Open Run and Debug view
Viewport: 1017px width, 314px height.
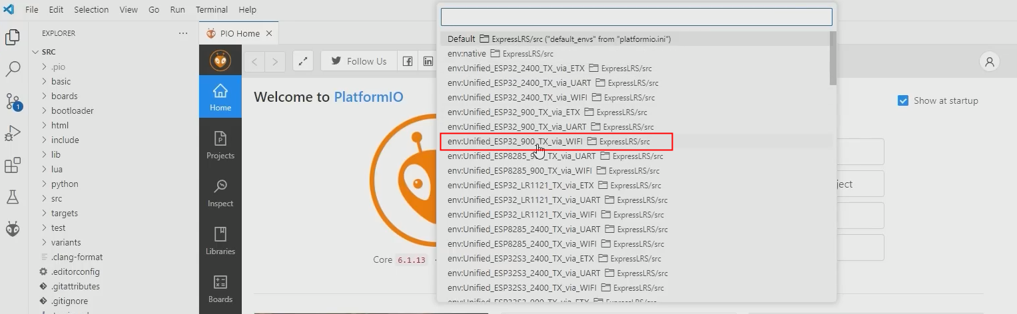13,133
